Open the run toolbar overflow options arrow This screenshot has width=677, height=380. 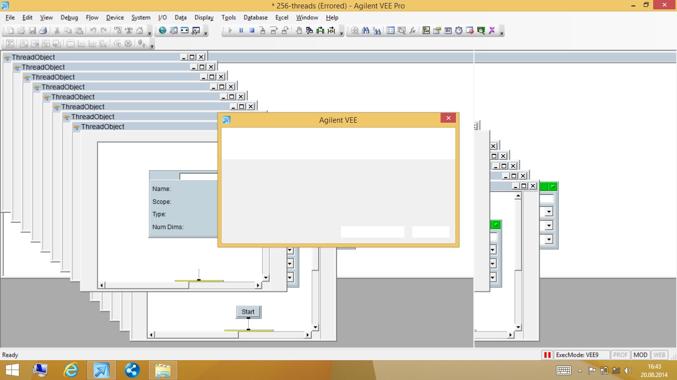click(341, 33)
